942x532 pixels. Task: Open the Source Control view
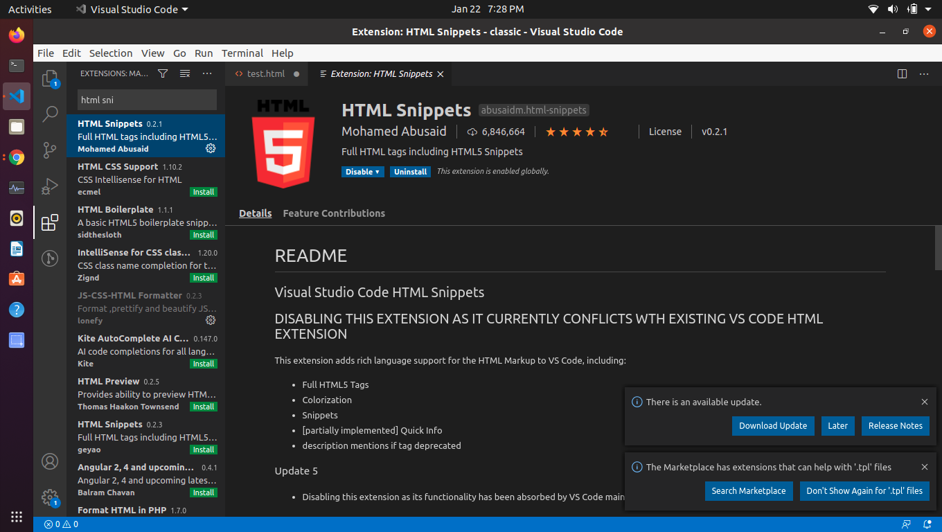[x=50, y=150]
